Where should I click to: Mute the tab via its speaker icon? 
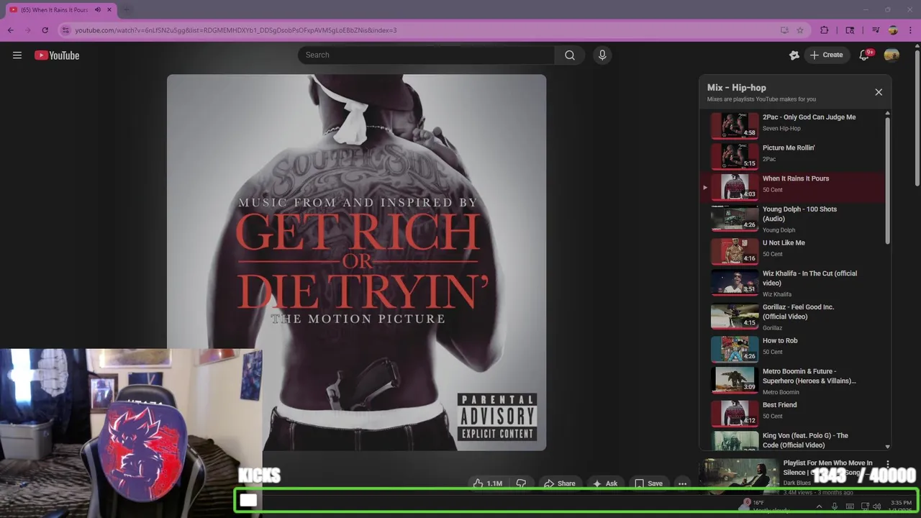click(98, 10)
